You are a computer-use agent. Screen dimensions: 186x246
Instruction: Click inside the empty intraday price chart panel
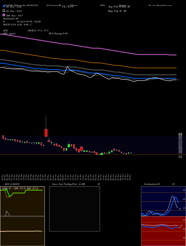(x=74, y=209)
